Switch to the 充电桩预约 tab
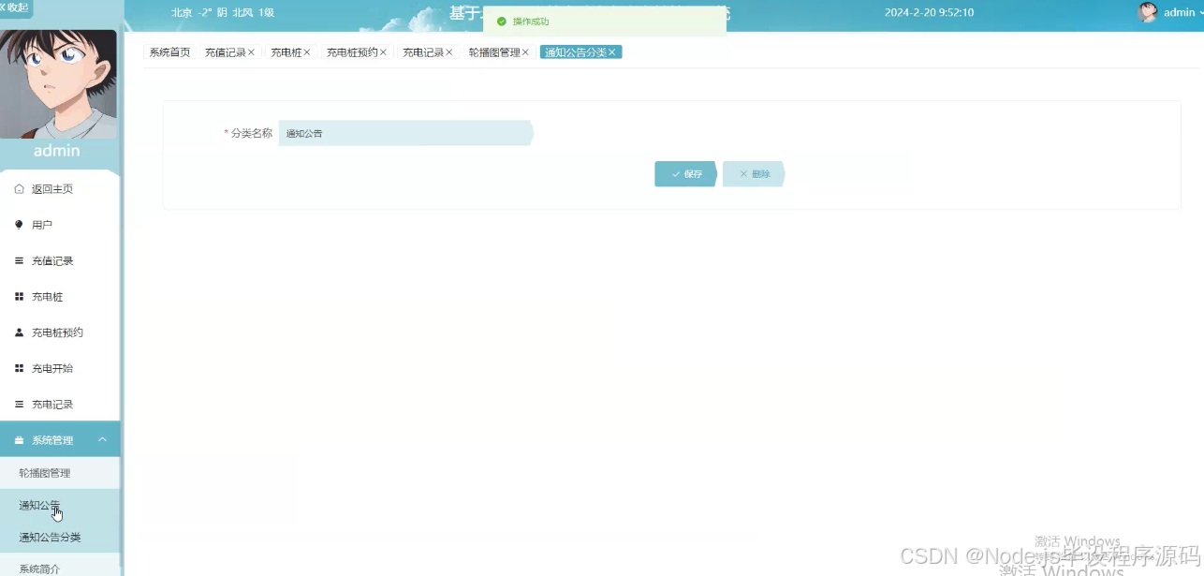The image size is (1204, 576). (352, 52)
